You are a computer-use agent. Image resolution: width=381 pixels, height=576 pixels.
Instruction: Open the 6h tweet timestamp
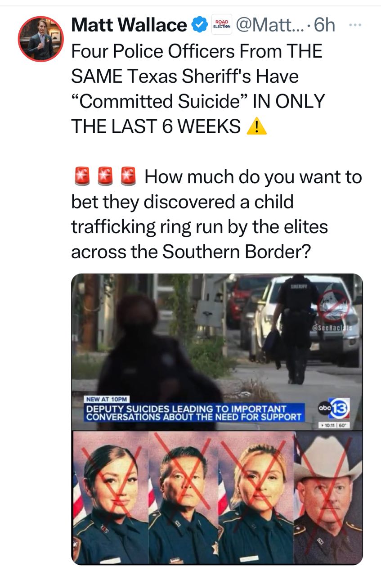tap(325, 25)
